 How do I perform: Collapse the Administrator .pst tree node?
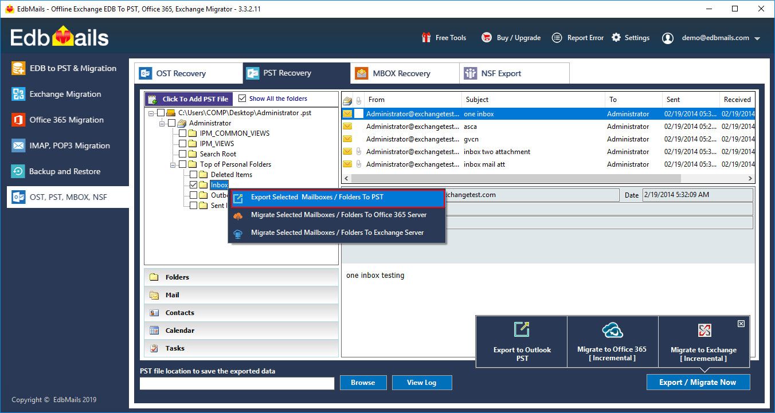(x=151, y=113)
